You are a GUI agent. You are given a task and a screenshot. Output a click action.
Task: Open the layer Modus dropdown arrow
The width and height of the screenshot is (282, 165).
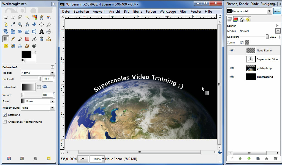(278, 31)
